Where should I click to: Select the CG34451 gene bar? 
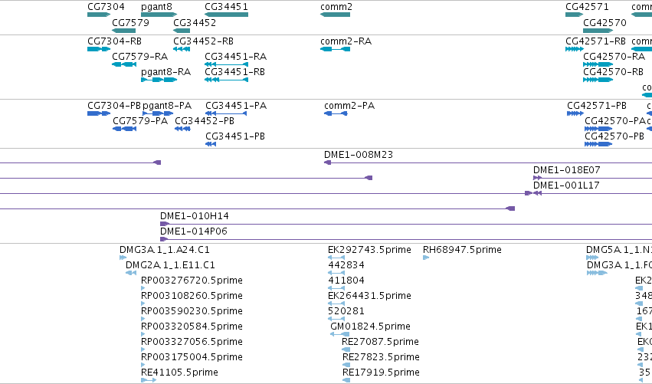(226, 15)
